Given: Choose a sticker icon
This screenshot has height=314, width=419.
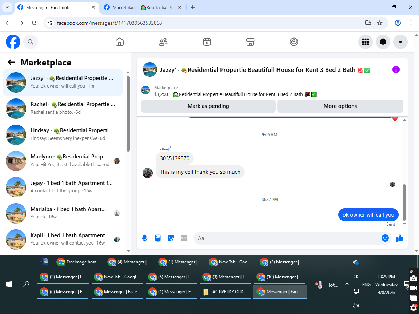Looking at the screenshot, I should (171, 238).
